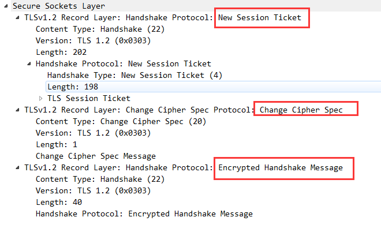Click the highlighted Encrypted Handshake Message text
Screen dimensions: 381x232
(x=281, y=167)
